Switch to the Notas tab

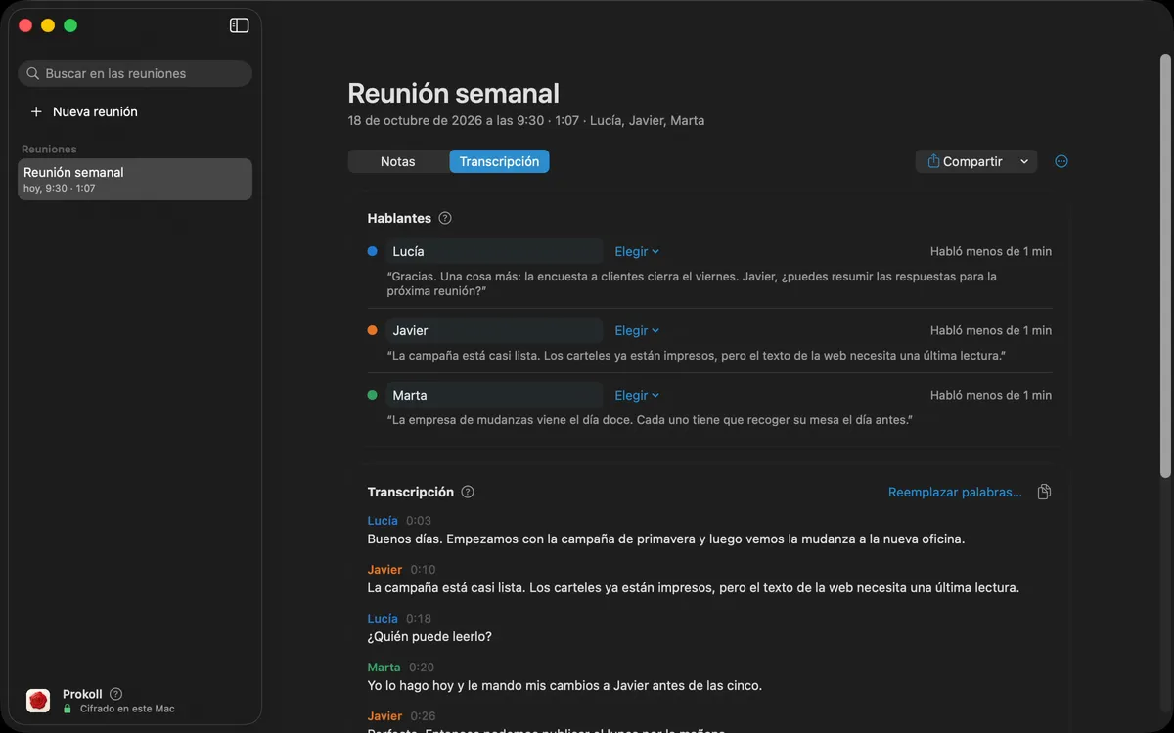[x=398, y=161]
